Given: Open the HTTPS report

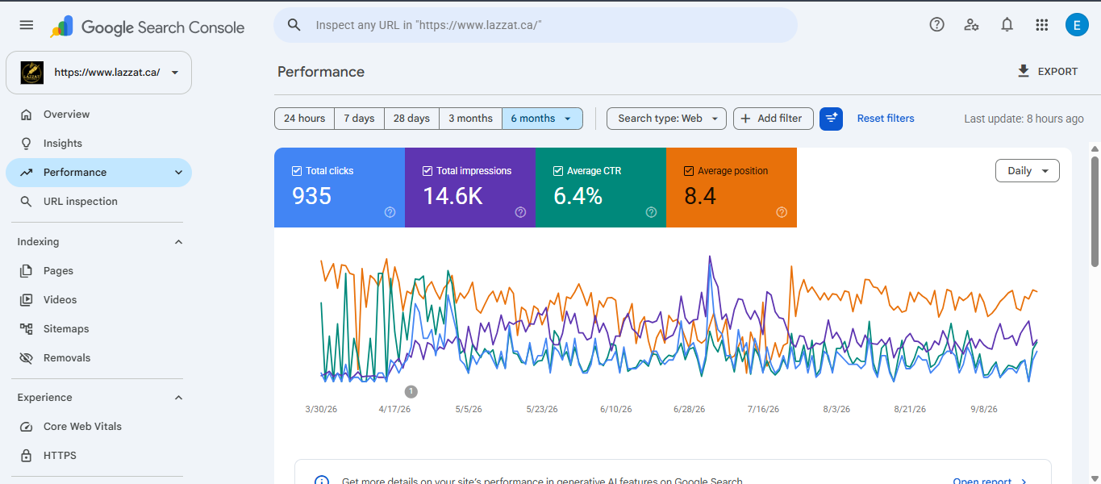Looking at the screenshot, I should [x=98, y=456].
